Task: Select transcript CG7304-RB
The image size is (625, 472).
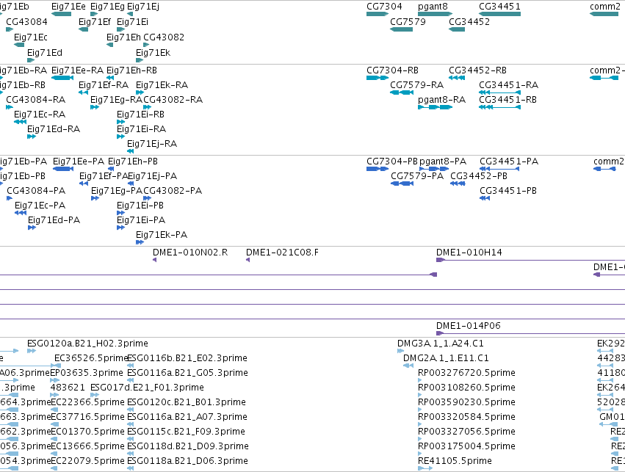Action: point(393,70)
